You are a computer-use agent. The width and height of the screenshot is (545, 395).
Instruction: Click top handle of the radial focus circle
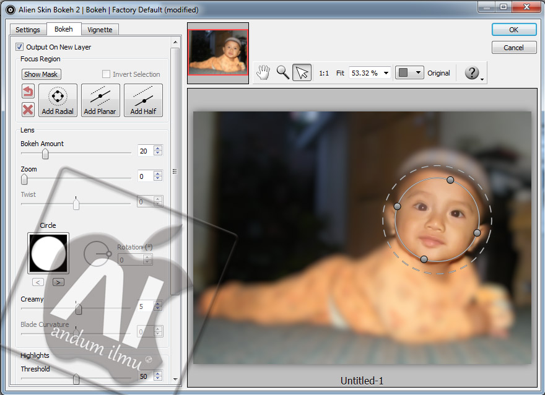(x=450, y=180)
